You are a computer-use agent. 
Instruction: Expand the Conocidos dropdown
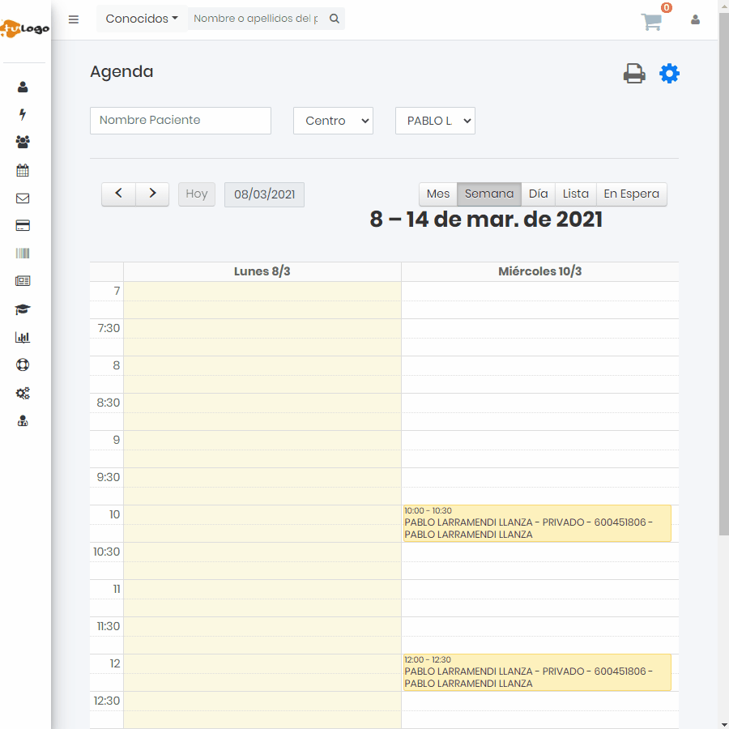[142, 19]
